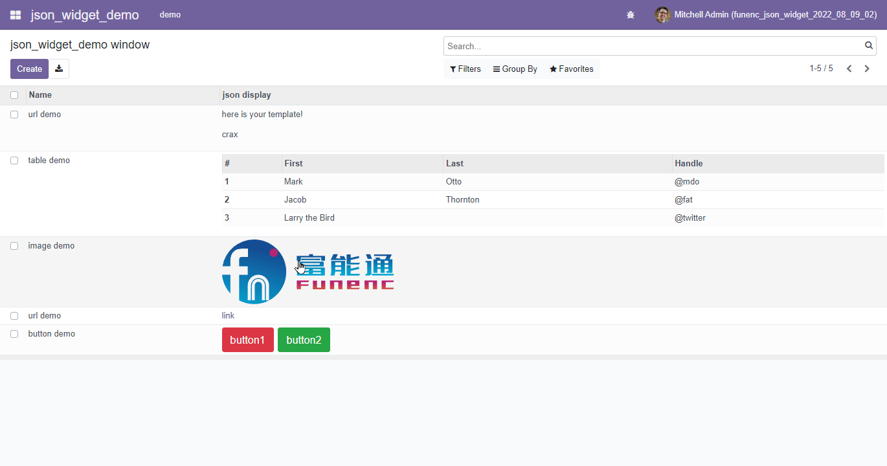Click the export records icon beside Create

59,69
